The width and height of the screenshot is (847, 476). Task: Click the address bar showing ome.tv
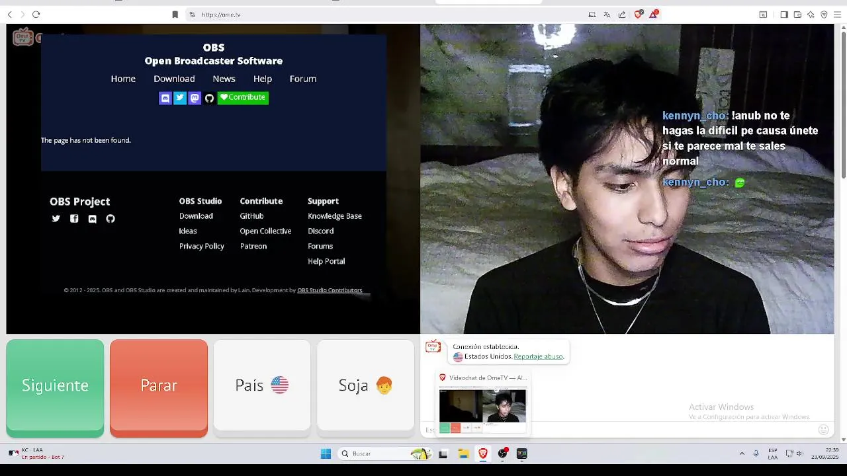tap(384, 15)
